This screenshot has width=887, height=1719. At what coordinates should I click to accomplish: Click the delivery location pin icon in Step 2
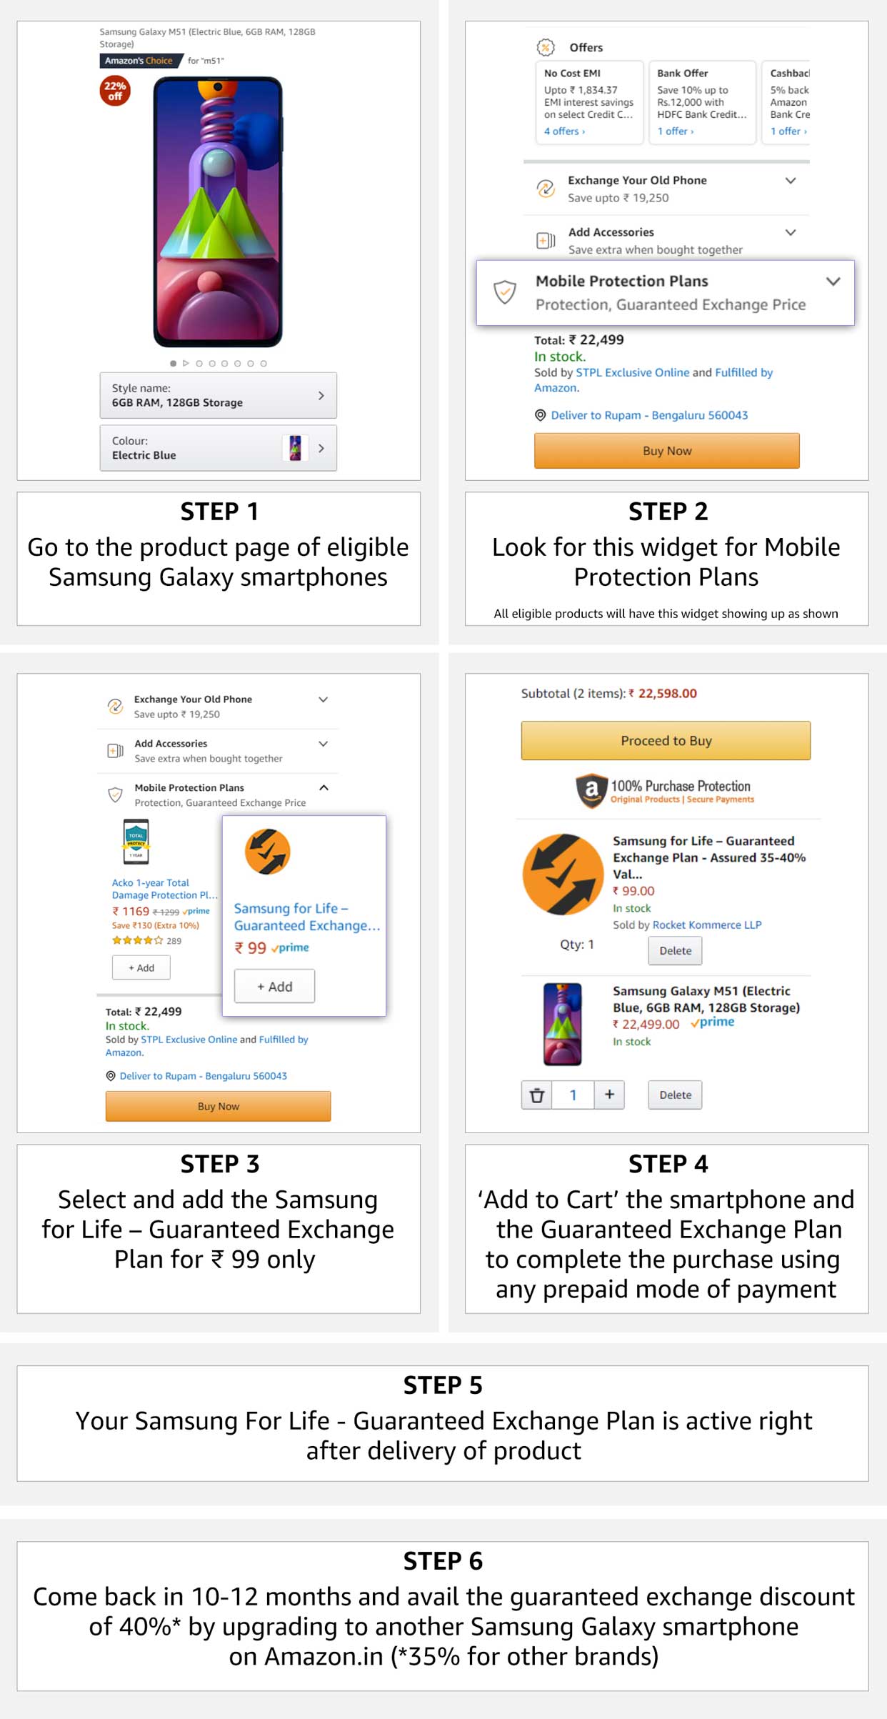coord(541,415)
